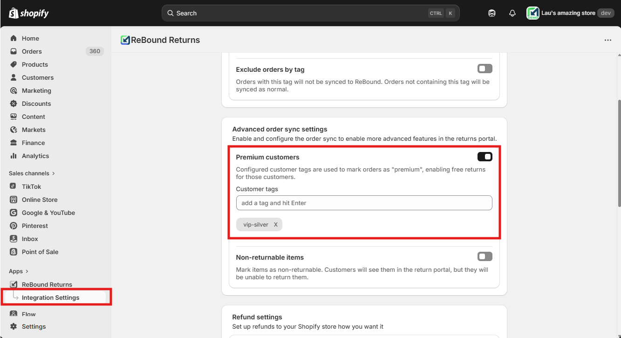621x338 pixels.
Task: Click the Orders count badge 360
Action: [95, 51]
